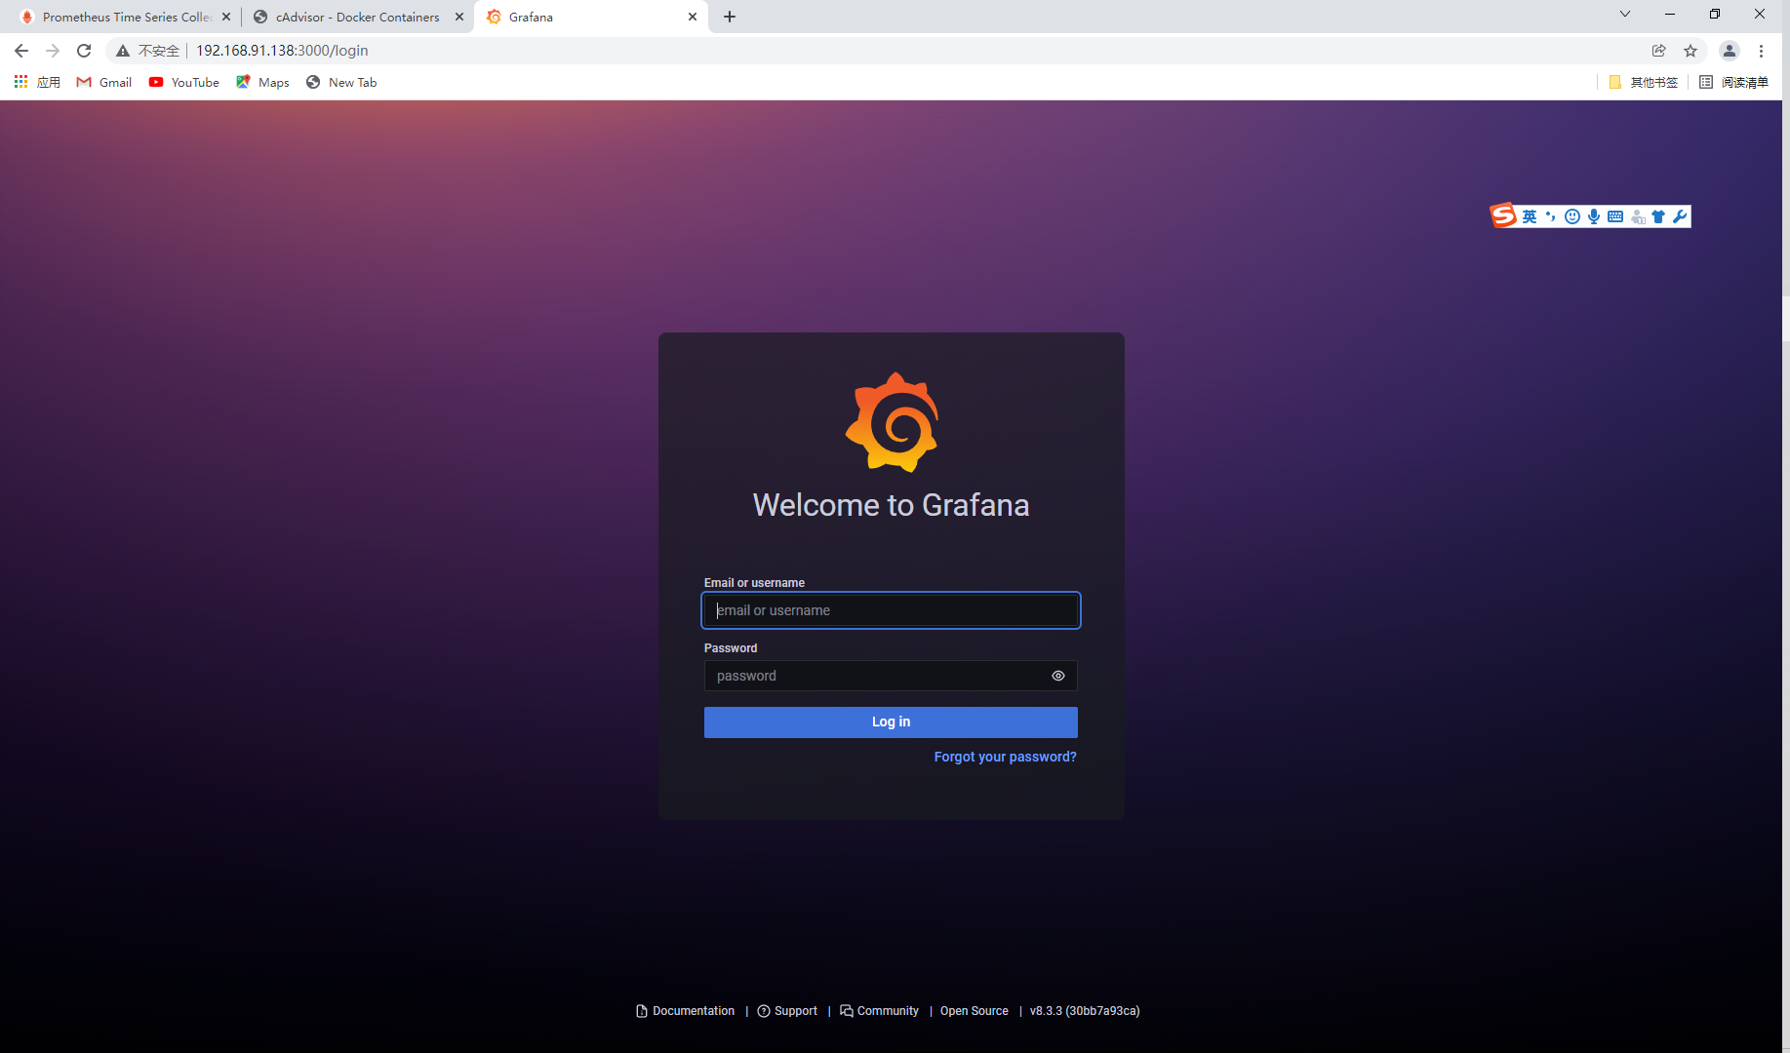Click the Sogou input method logo
This screenshot has width=1790, height=1053.
click(x=1503, y=215)
